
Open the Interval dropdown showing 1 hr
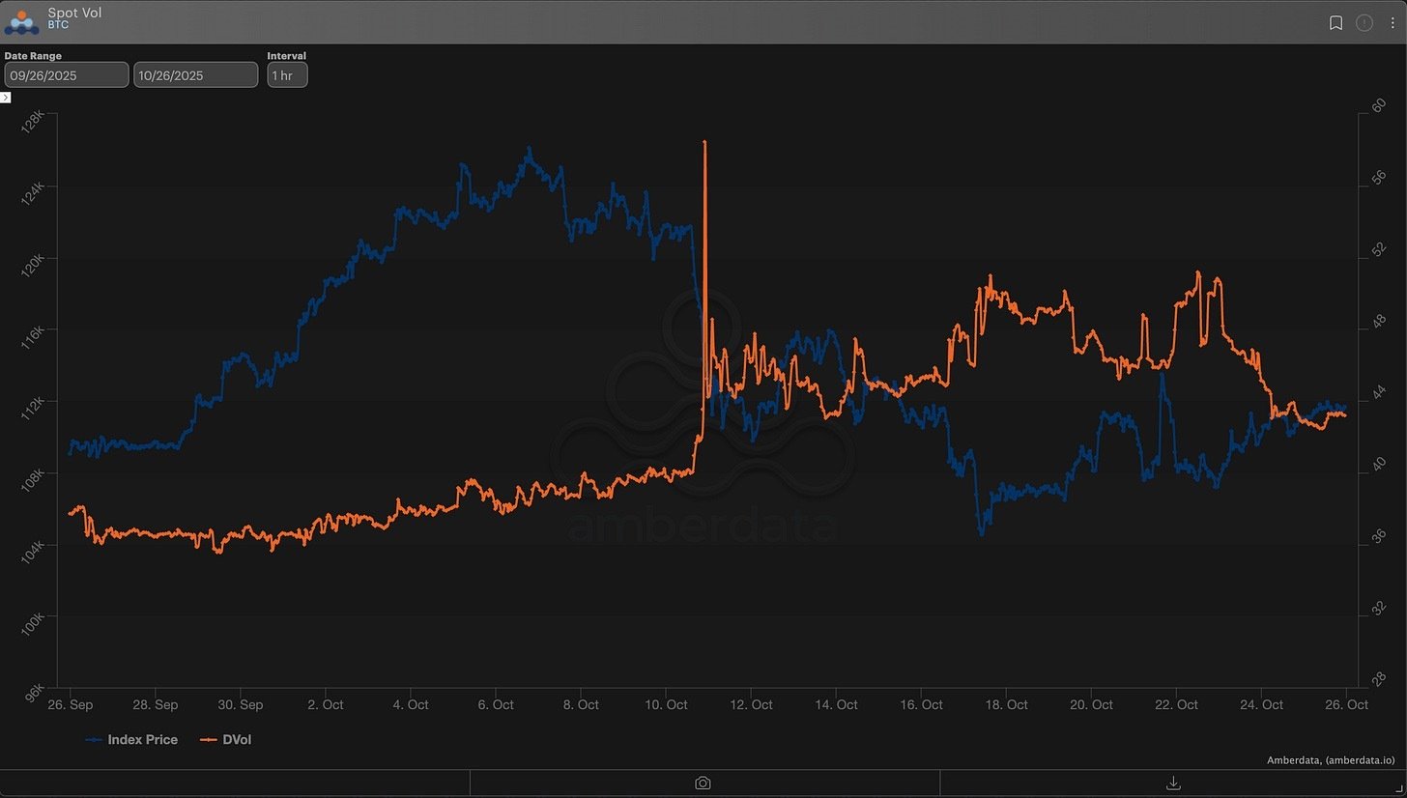point(287,75)
